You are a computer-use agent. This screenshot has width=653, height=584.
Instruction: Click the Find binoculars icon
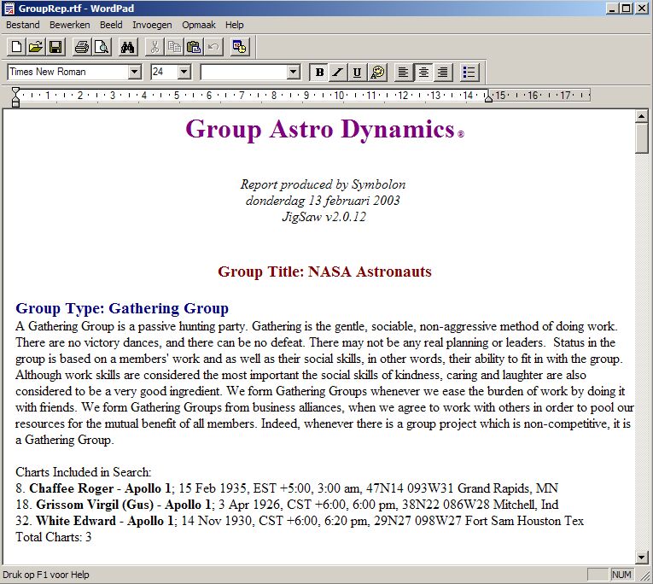click(128, 47)
